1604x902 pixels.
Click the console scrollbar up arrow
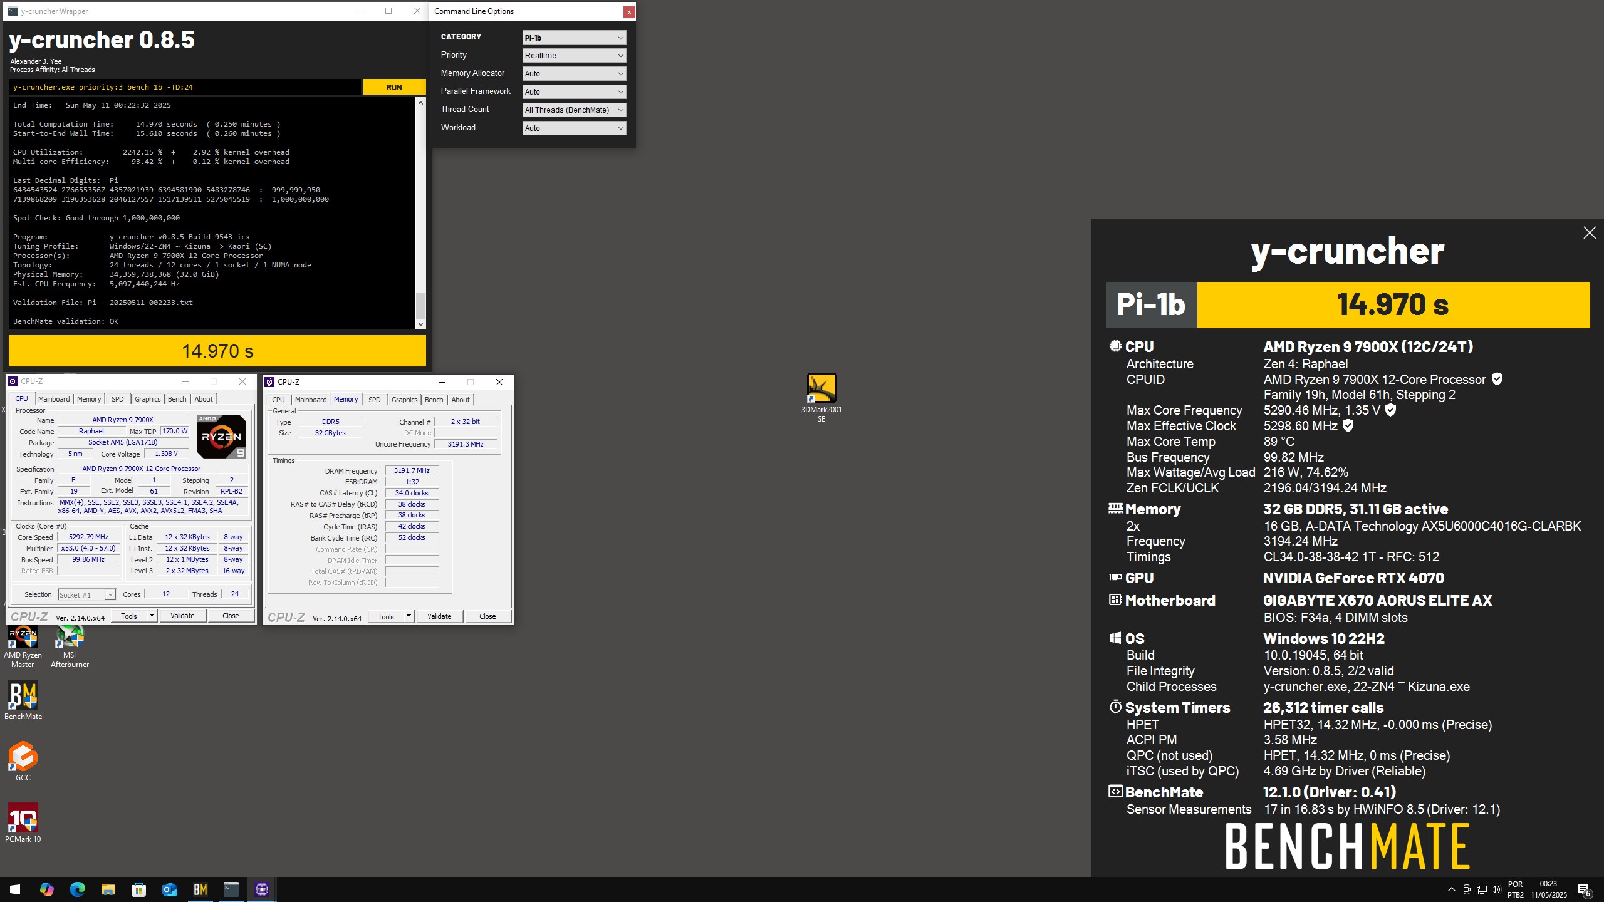tap(420, 102)
